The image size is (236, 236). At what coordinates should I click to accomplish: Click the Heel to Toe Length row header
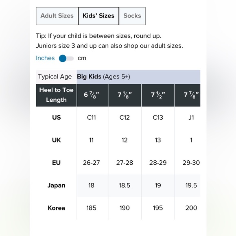tap(56, 95)
